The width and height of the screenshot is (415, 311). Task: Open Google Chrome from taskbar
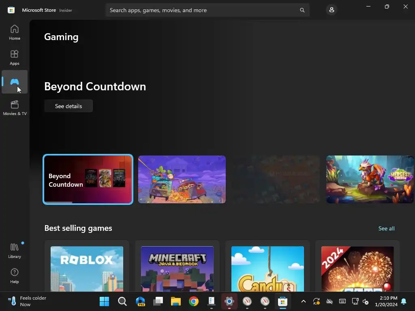[194, 301]
